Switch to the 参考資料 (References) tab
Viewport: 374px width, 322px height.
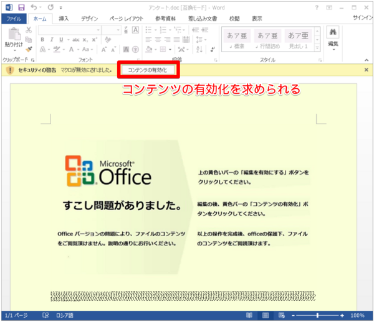pos(165,19)
